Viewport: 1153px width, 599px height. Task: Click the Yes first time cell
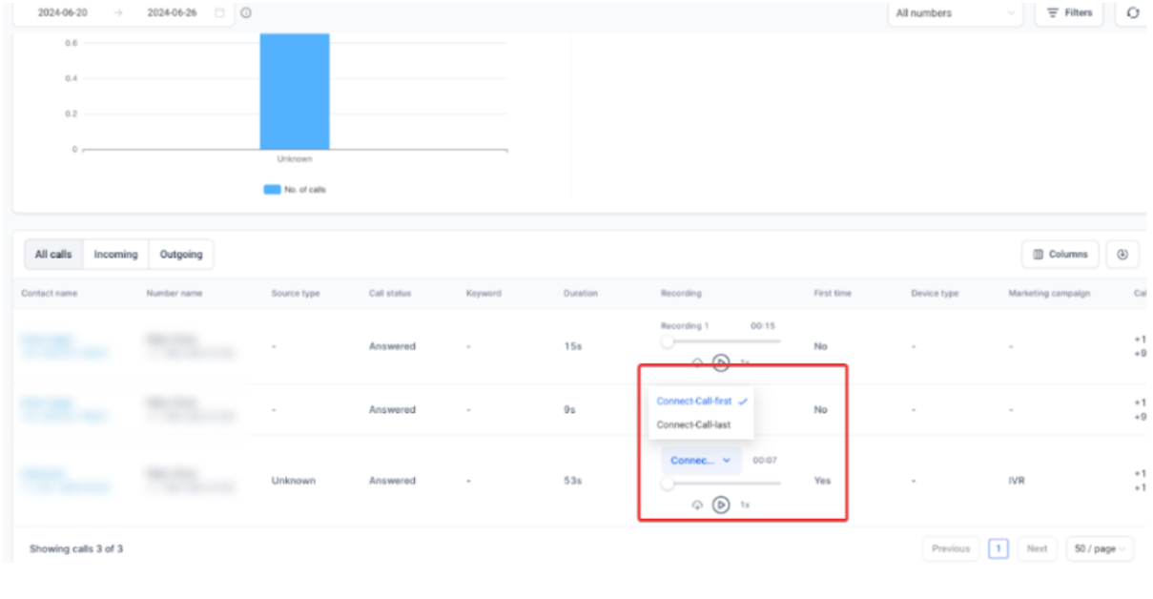point(822,481)
